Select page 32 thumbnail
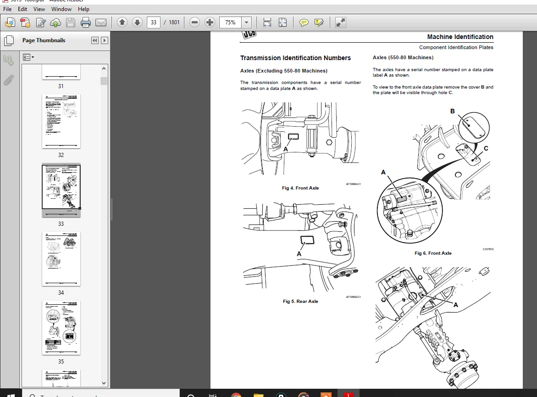 (61, 121)
